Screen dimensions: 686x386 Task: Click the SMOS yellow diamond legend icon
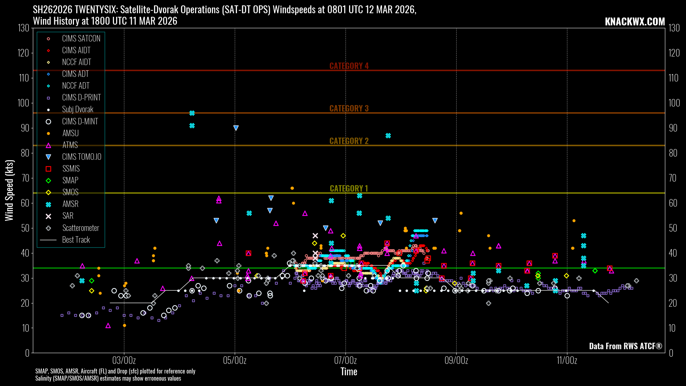49,193
